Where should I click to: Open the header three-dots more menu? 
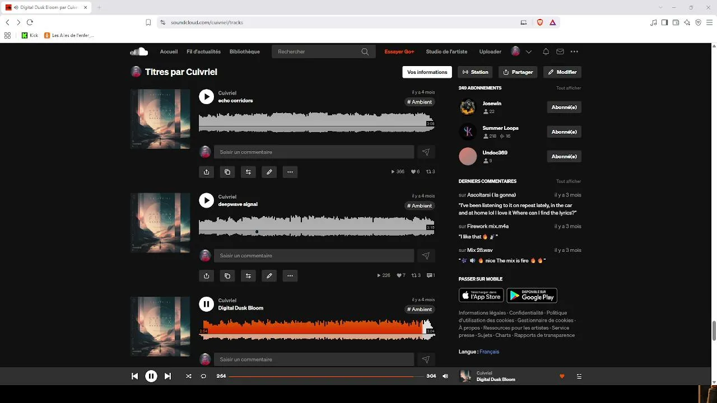coord(574,51)
